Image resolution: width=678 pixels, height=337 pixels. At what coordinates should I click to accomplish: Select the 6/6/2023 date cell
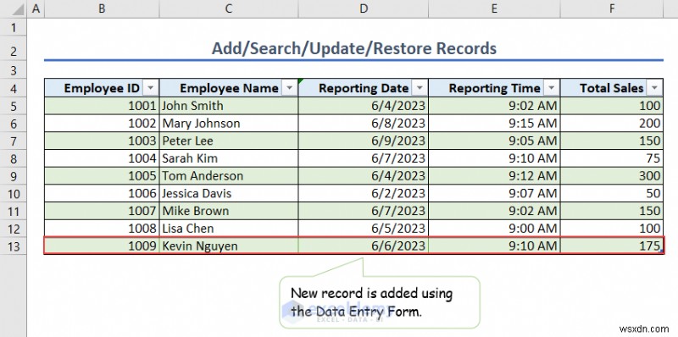click(x=364, y=246)
